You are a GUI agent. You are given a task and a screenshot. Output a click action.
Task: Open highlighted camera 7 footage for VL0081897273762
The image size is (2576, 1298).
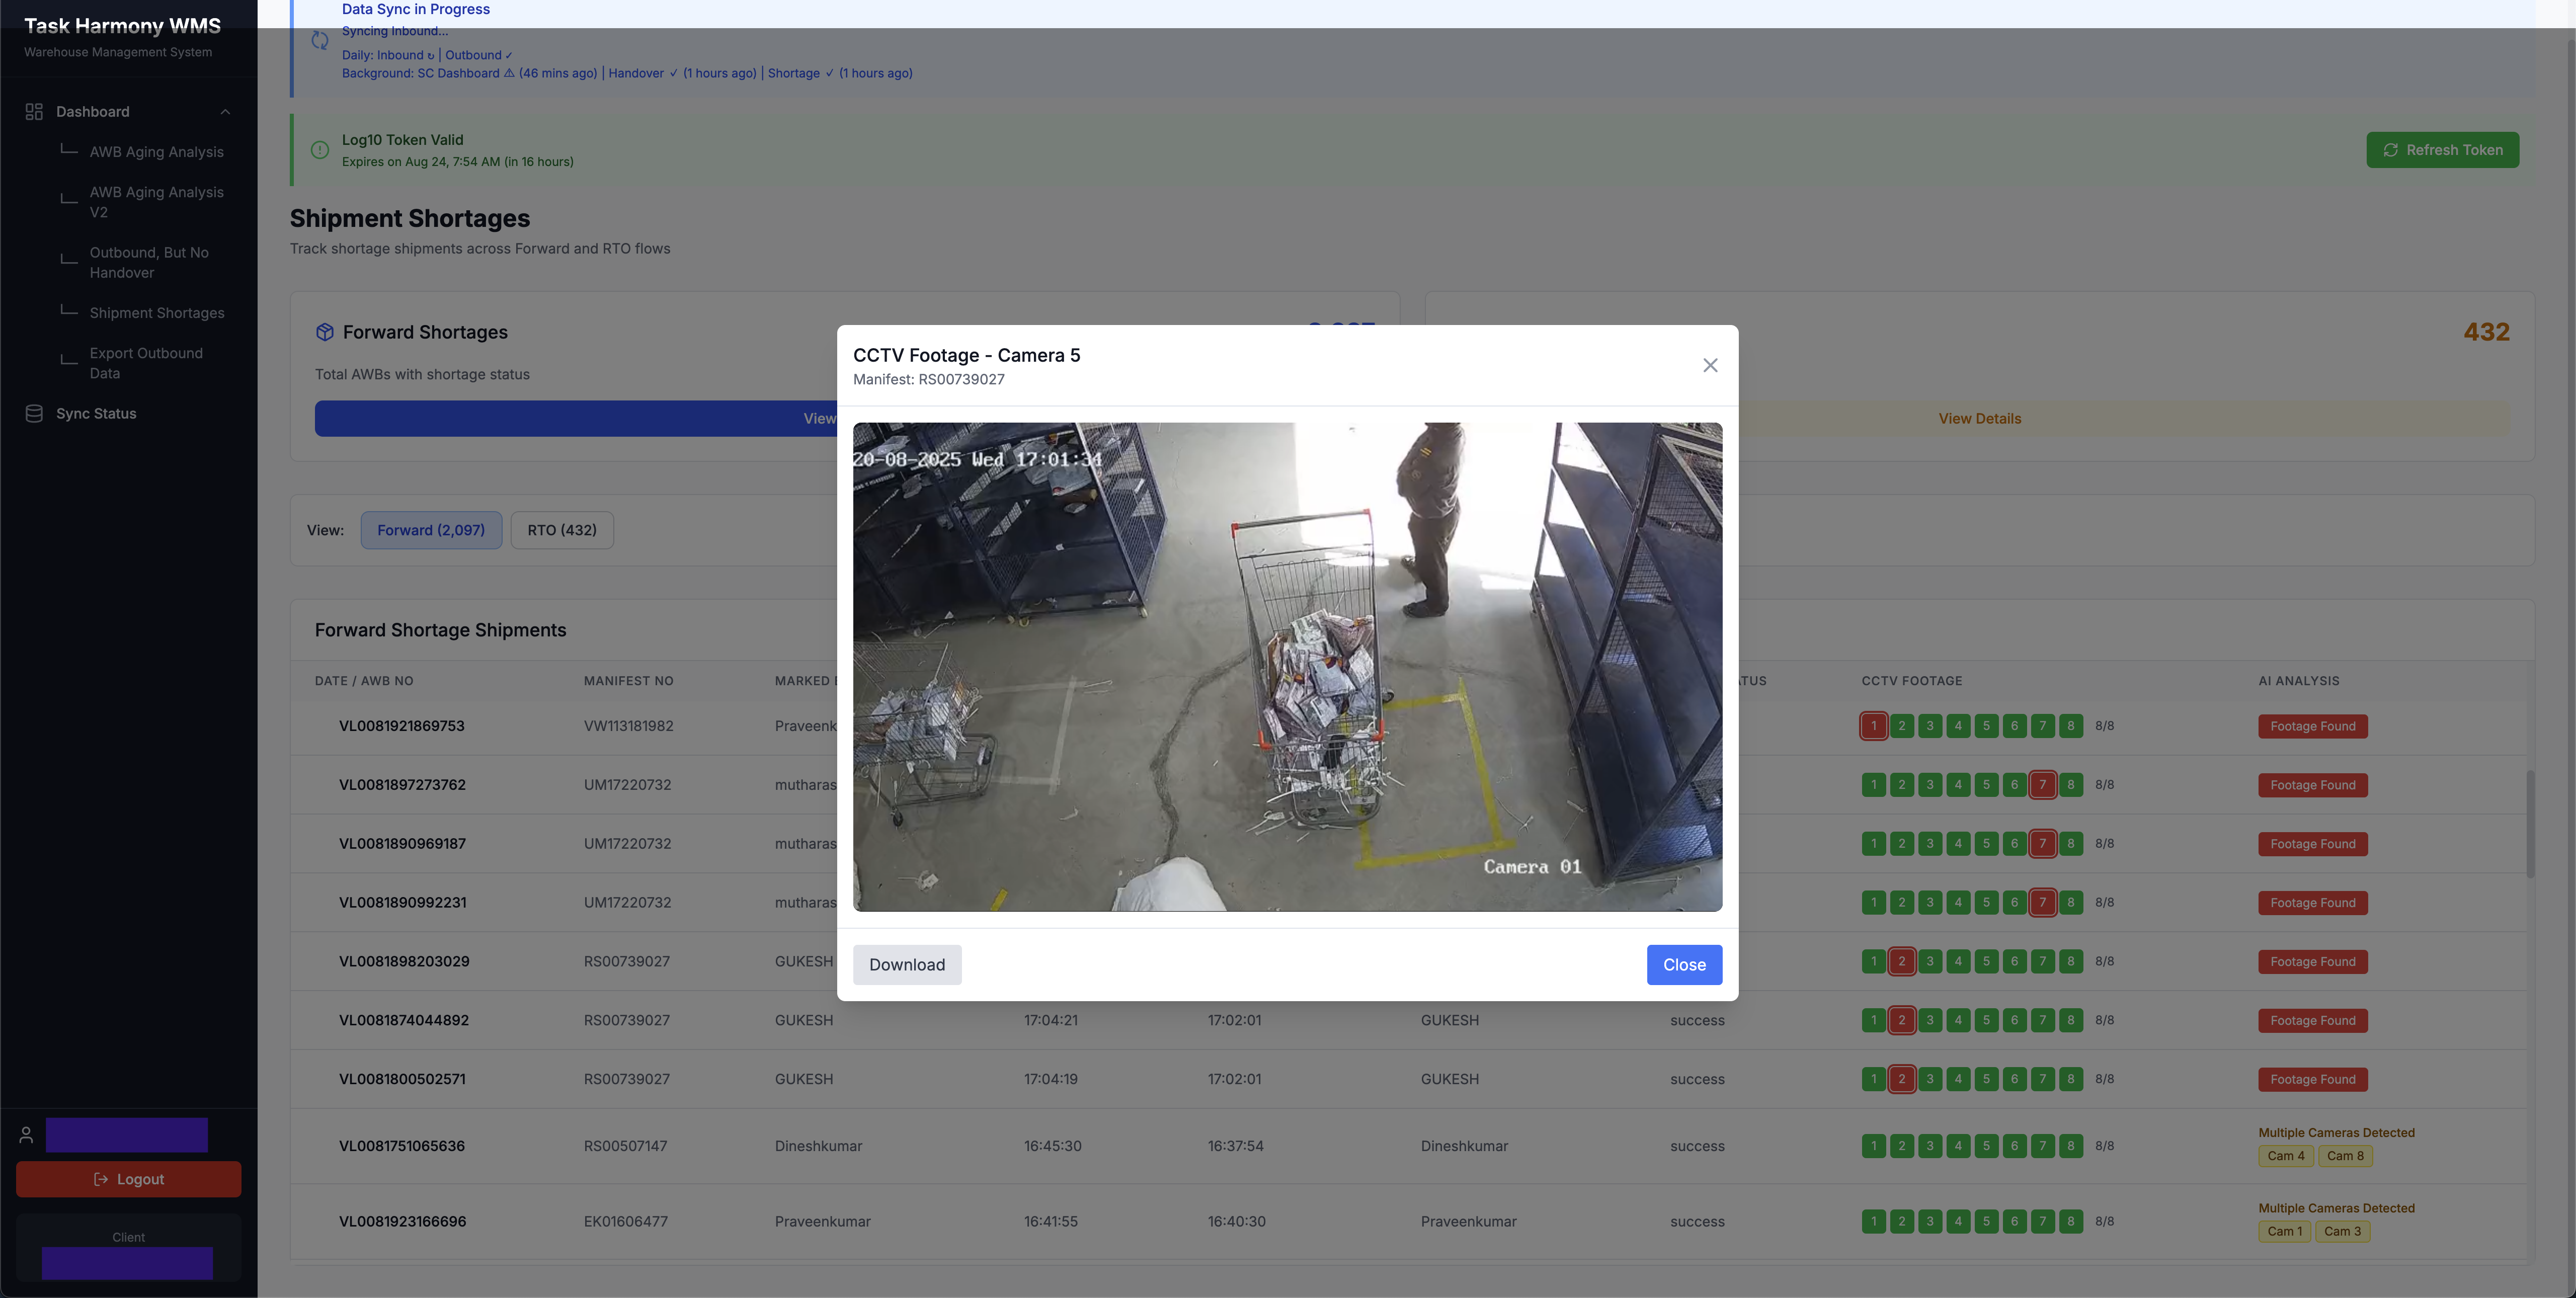click(2042, 785)
